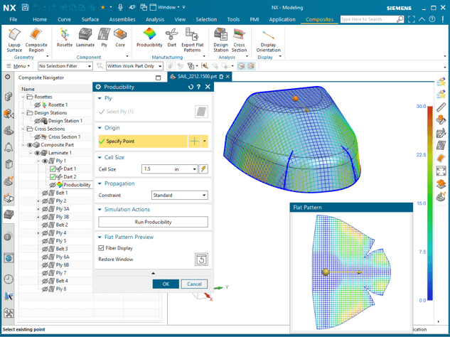This screenshot has height=337, width=450.
Task: Select the Rosette tool in ribbon
Action: coord(64,38)
